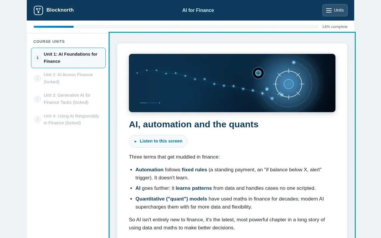Click the hamburger icon in Units button
381x238 pixels.
(x=329, y=10)
